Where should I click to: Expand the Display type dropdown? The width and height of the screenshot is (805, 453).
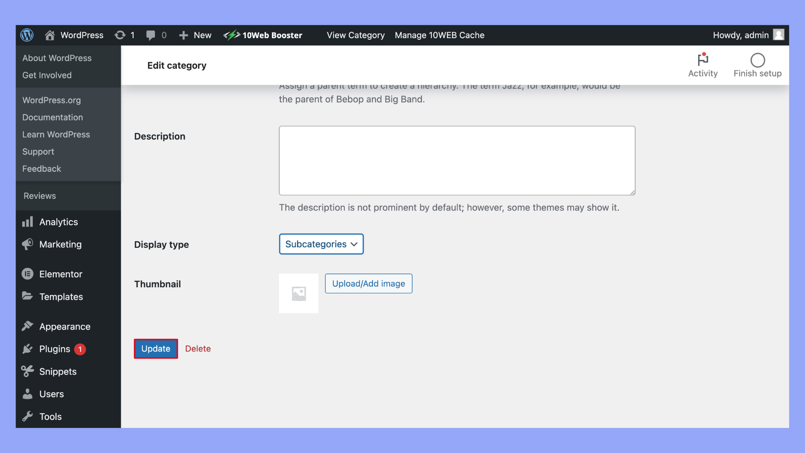tap(321, 244)
